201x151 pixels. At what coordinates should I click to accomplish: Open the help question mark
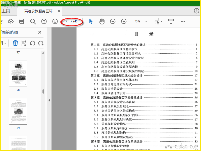coord(196,11)
